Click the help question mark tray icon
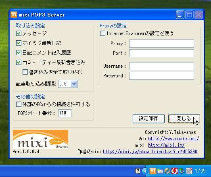 138,171
